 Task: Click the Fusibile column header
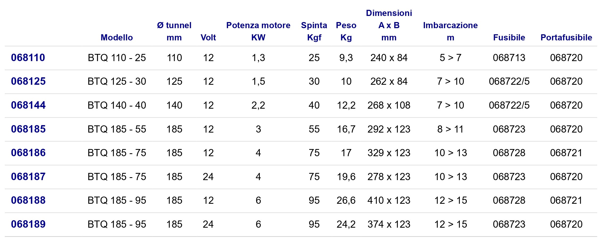click(x=509, y=37)
